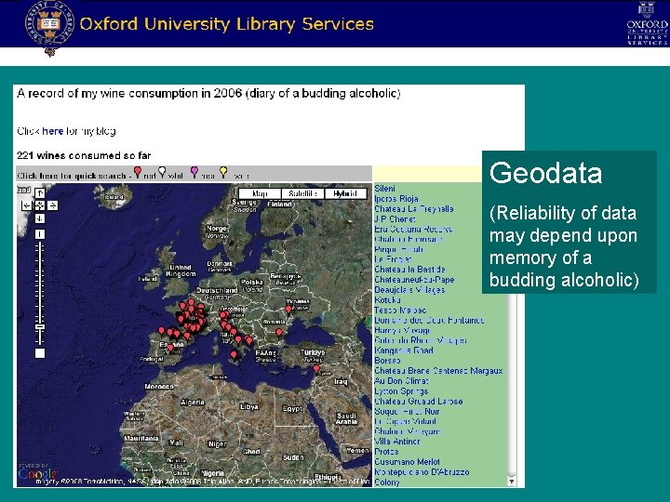This screenshot has height=502, width=670.
Task: Open the Chateauneuf-du-Pape entry
Action: [x=414, y=280]
